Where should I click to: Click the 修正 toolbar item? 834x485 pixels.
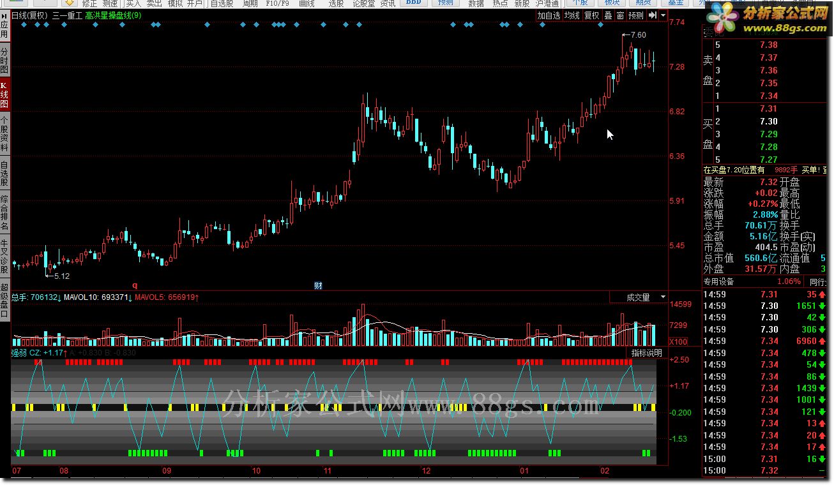(89, 3)
